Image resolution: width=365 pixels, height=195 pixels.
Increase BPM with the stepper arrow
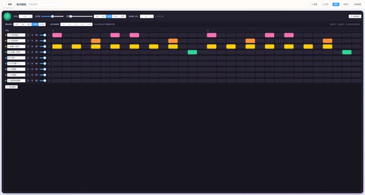31,15
